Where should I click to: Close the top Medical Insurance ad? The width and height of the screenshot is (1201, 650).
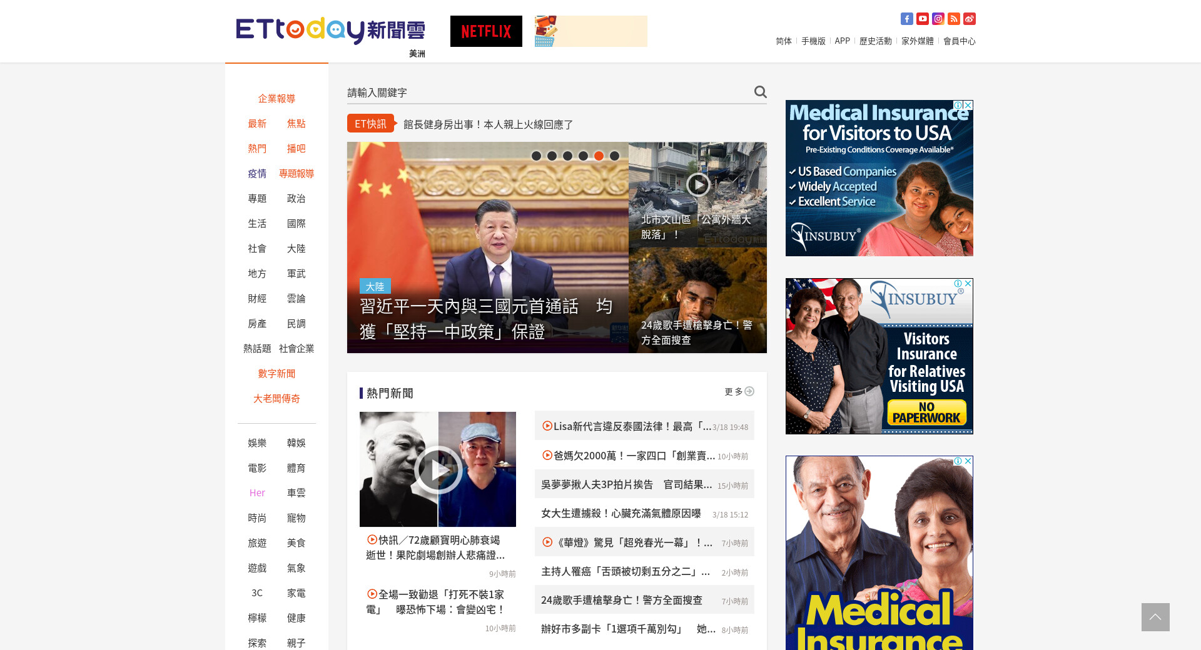pos(968,105)
